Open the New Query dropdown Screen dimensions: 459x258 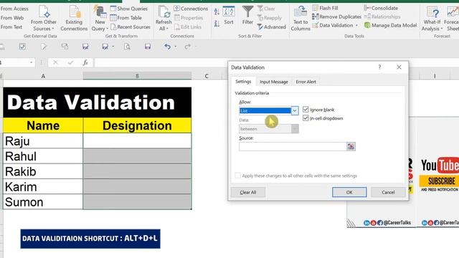pyautogui.click(x=100, y=18)
